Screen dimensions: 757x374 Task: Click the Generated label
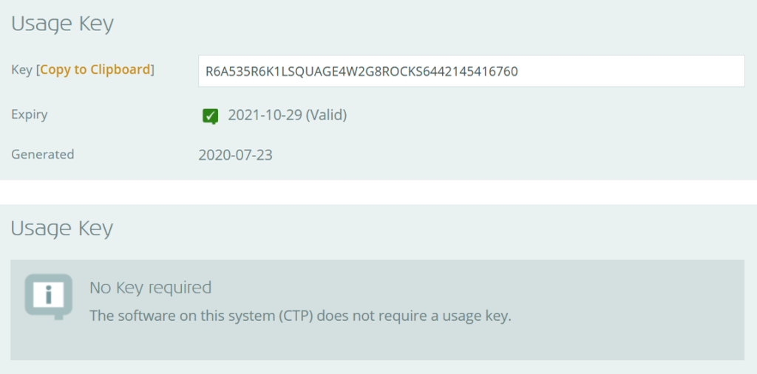(42, 154)
